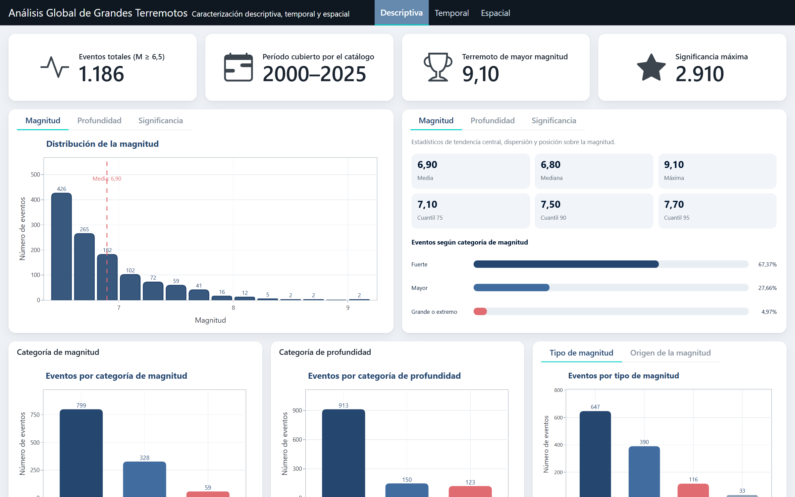The height and width of the screenshot is (497, 795).
Task: Click the histogram bar labeled 41
Action: click(199, 295)
